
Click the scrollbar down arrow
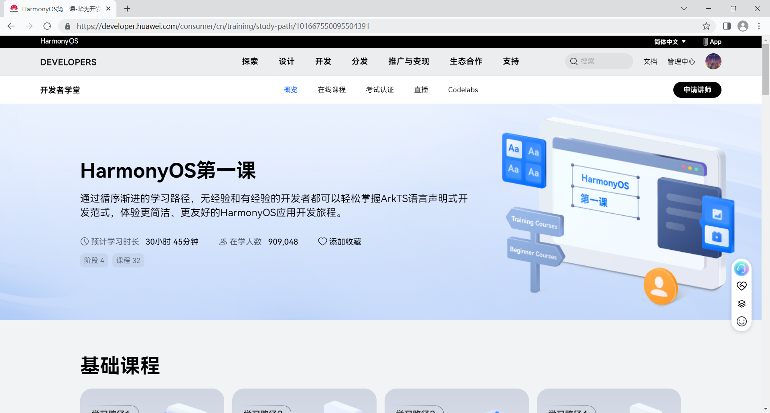click(x=766, y=409)
